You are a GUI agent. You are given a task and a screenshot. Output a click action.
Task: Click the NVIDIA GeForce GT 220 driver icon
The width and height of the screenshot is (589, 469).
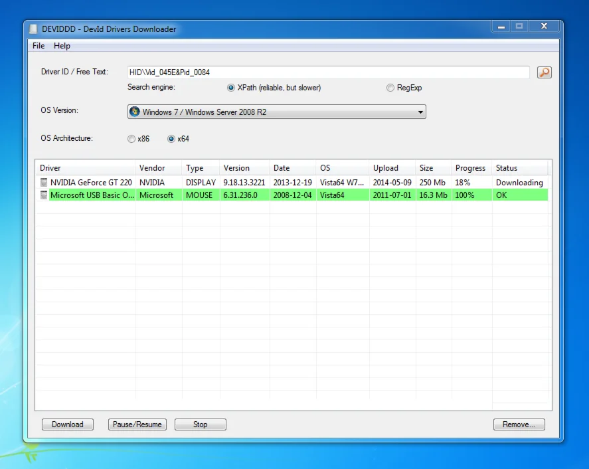[x=44, y=182]
